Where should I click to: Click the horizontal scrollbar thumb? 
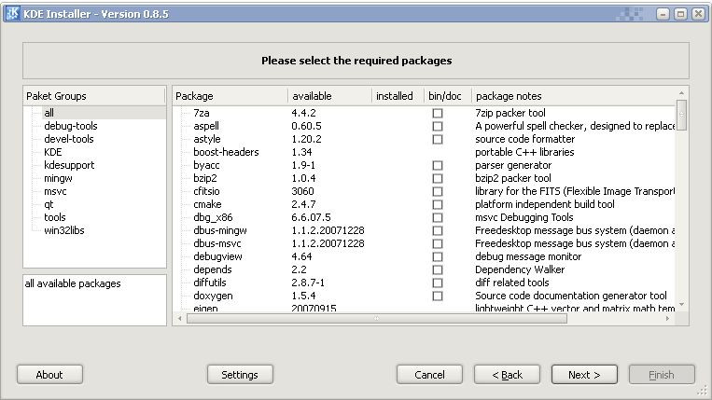(x=377, y=318)
